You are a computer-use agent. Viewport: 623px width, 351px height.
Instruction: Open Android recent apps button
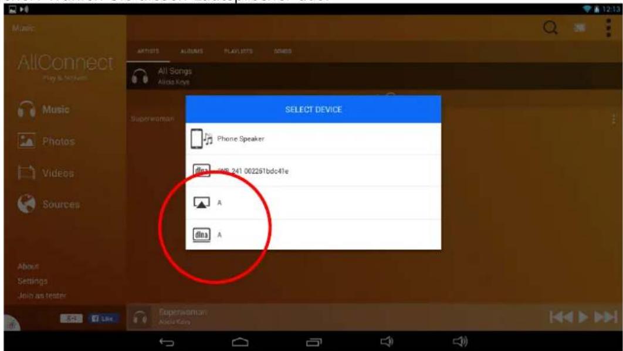pyautogui.click(x=314, y=342)
